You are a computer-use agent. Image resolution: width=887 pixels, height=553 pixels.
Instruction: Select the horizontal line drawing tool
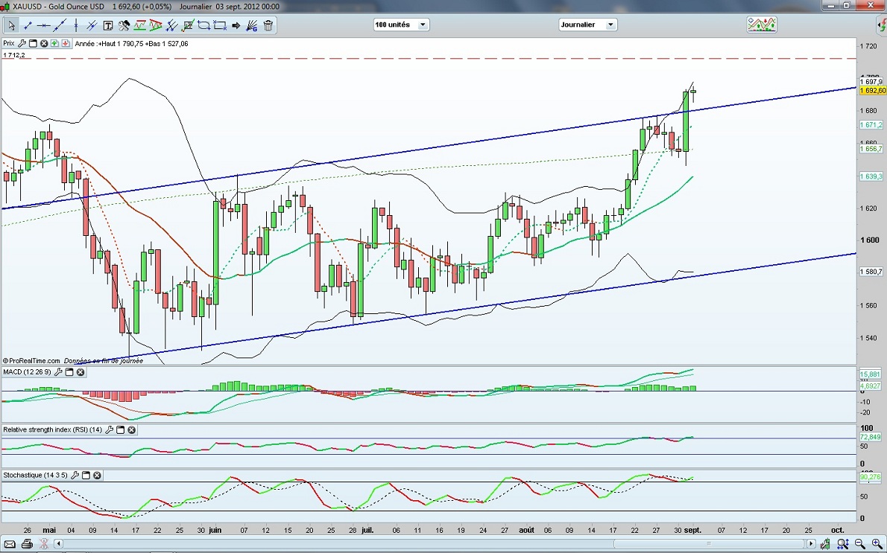pos(44,25)
